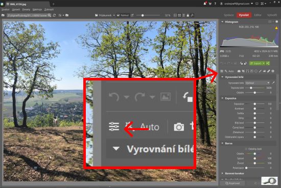Click the last gear-like tool icon

click(x=273, y=71)
